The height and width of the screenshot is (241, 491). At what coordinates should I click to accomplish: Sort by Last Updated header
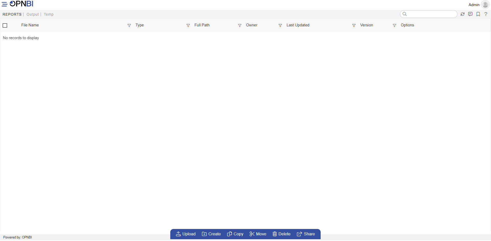click(298, 25)
